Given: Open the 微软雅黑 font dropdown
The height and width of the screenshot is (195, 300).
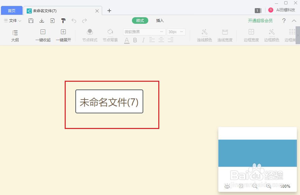Looking at the screenshot, I should tap(144, 32).
